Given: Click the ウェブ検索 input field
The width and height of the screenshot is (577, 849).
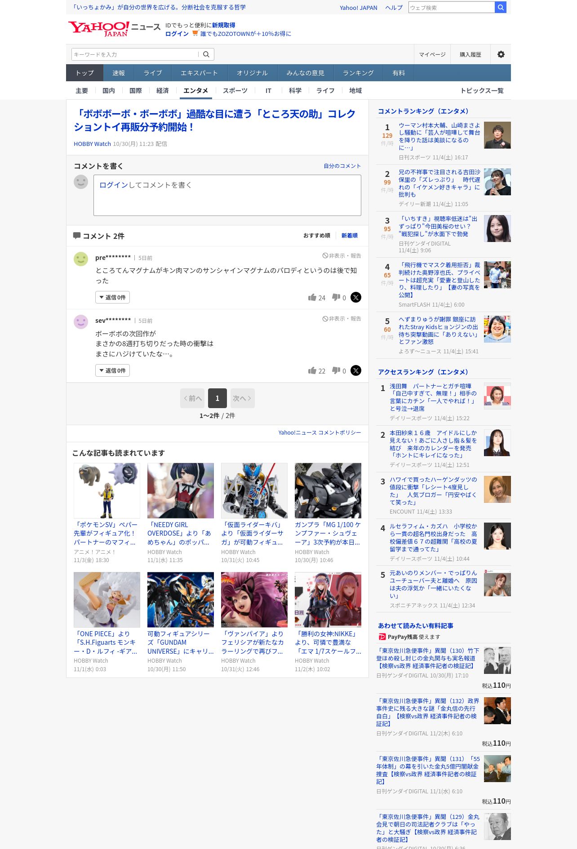Looking at the screenshot, I should 451,7.
